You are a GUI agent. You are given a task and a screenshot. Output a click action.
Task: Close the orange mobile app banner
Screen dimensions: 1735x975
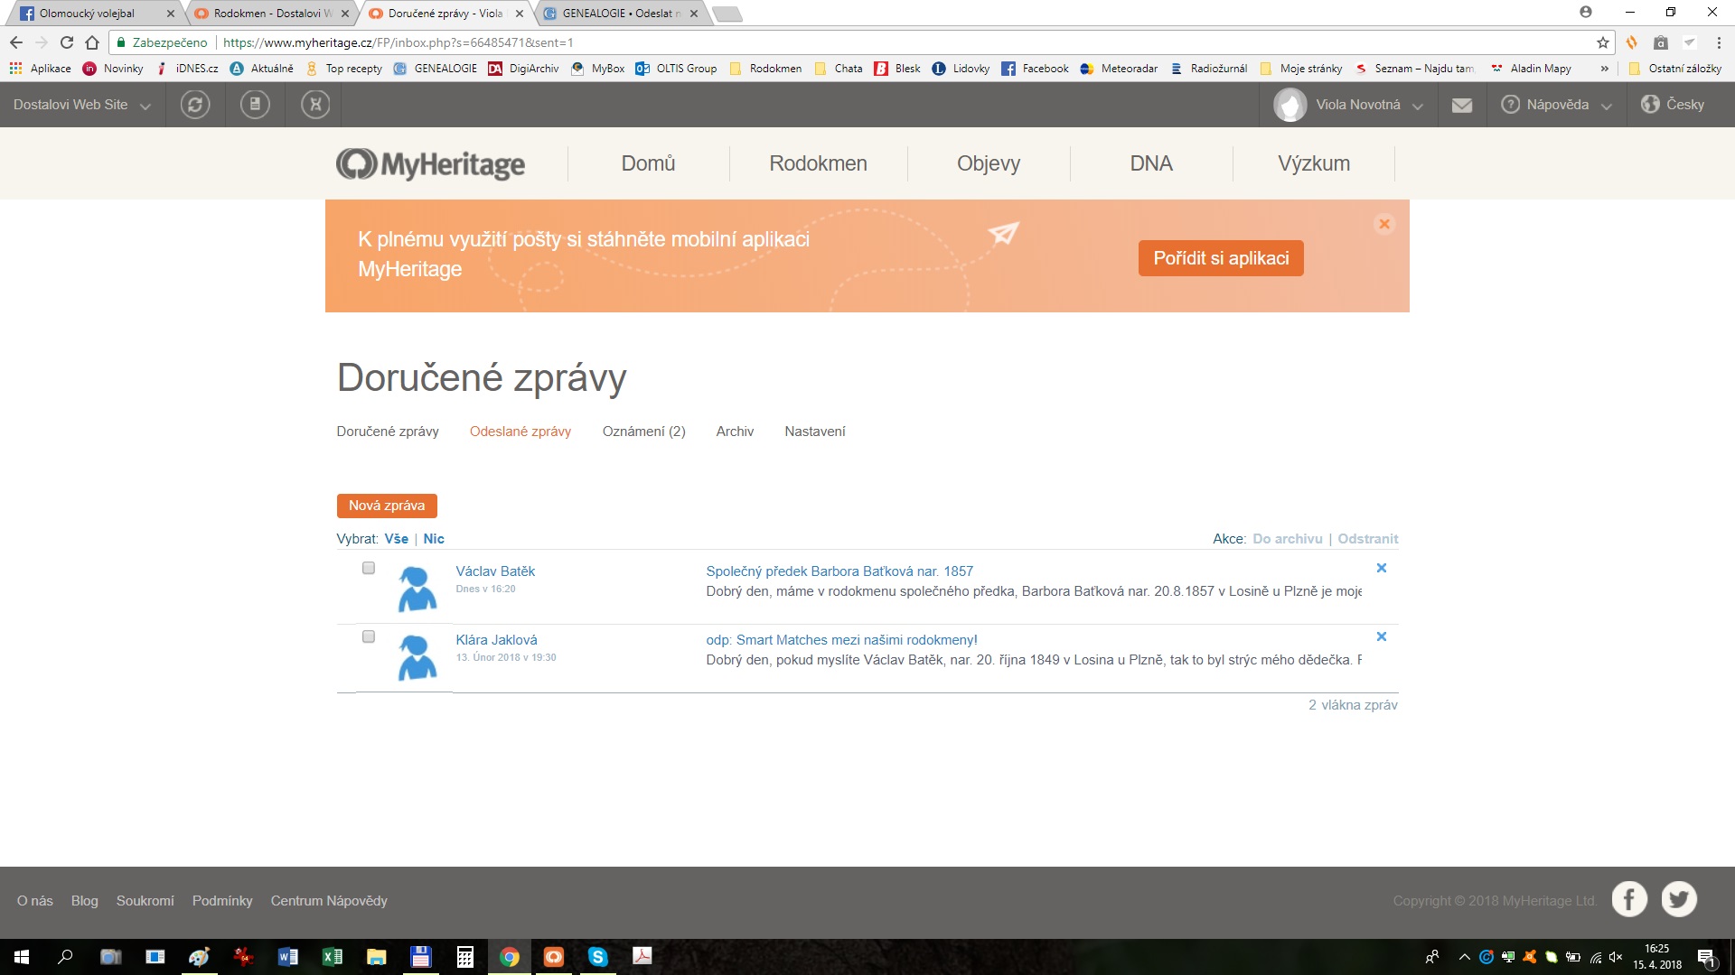pos(1383,224)
